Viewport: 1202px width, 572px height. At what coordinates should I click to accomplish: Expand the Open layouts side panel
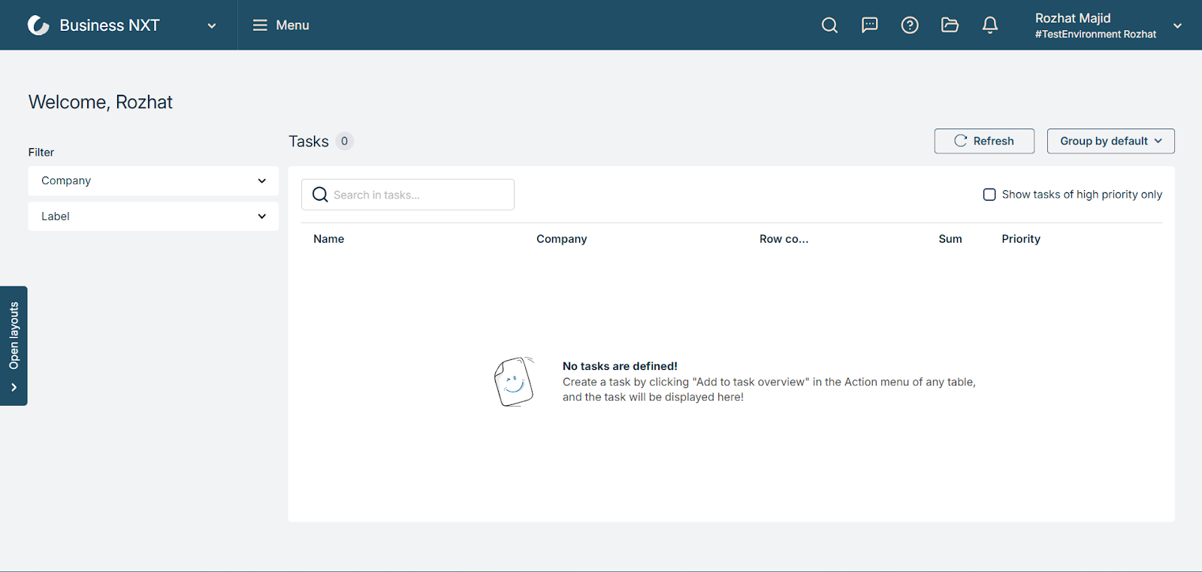point(14,346)
